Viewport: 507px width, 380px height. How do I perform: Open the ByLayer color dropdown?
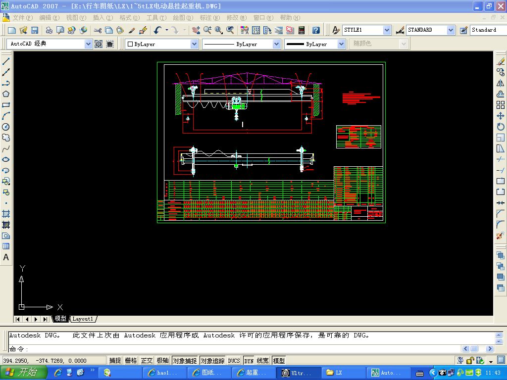(x=194, y=44)
